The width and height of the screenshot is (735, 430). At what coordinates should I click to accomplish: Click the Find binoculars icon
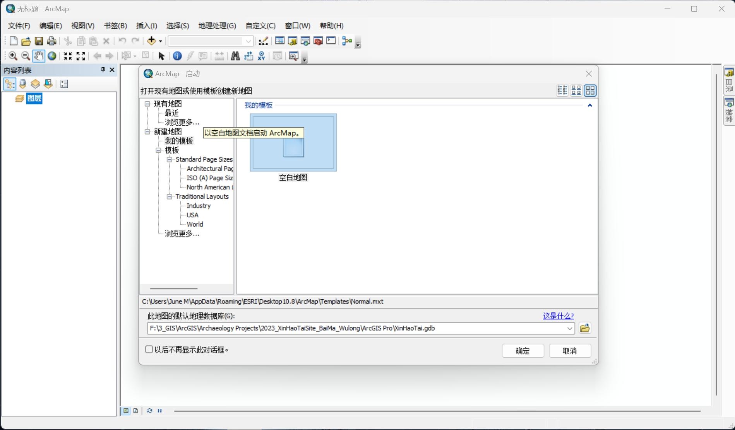(235, 56)
